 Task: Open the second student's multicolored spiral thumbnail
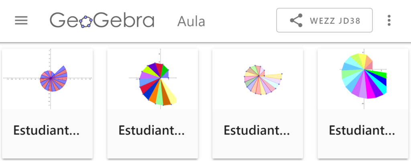tap(153, 79)
